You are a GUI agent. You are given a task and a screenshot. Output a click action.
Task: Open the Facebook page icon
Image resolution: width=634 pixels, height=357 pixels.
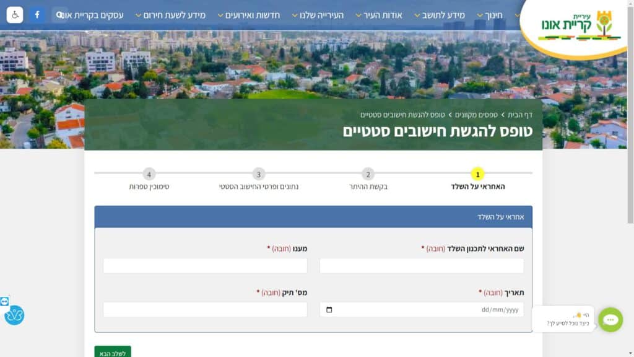pos(37,15)
